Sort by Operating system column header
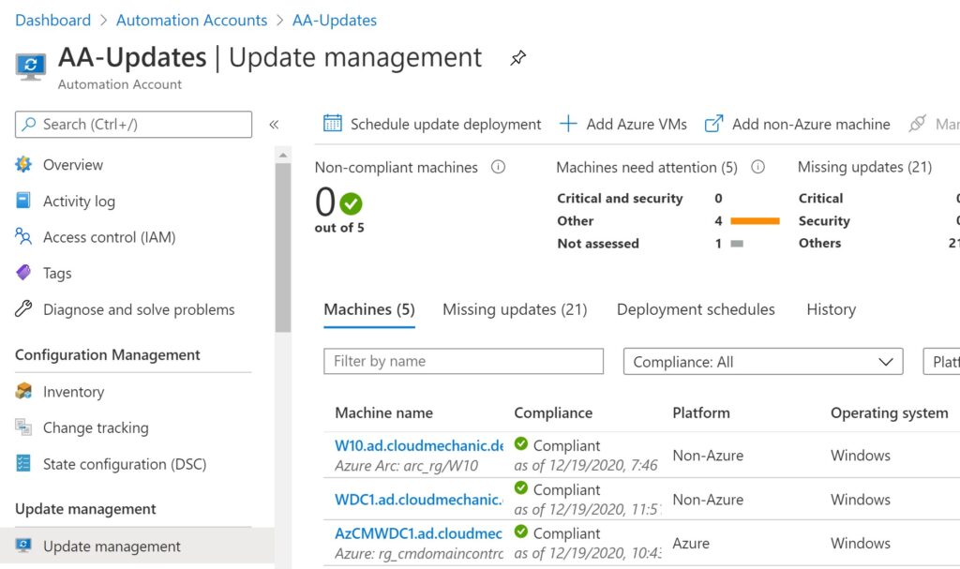Image resolution: width=960 pixels, height=569 pixels. point(889,413)
